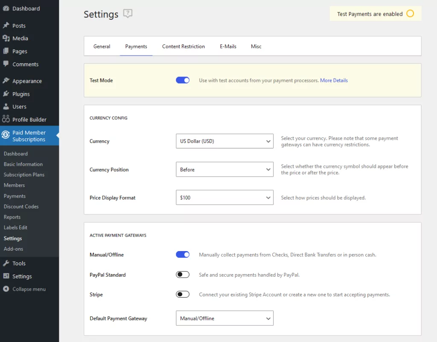Image resolution: width=437 pixels, height=342 pixels.
Task: Click the Profile Builder icon
Action: (6, 119)
